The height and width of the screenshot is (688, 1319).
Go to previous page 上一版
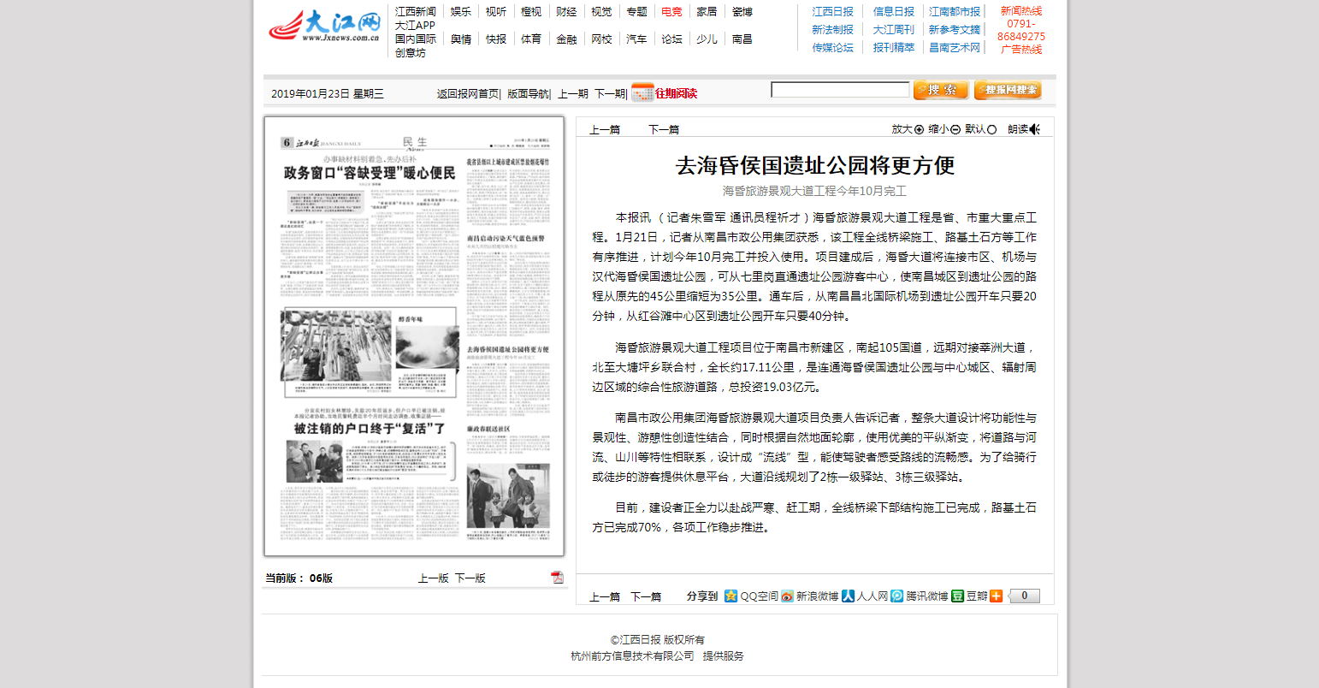click(x=433, y=578)
